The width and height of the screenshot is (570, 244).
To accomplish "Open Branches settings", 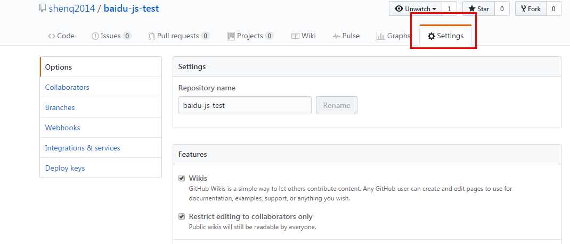I will (x=101, y=108).
